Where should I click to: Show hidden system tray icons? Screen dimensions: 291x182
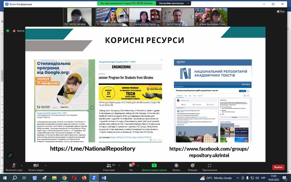tap(238, 178)
